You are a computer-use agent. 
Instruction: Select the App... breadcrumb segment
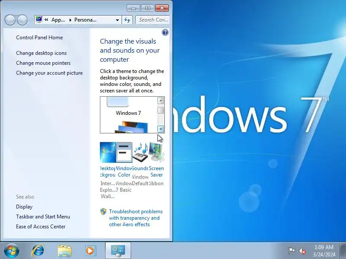(x=58, y=20)
